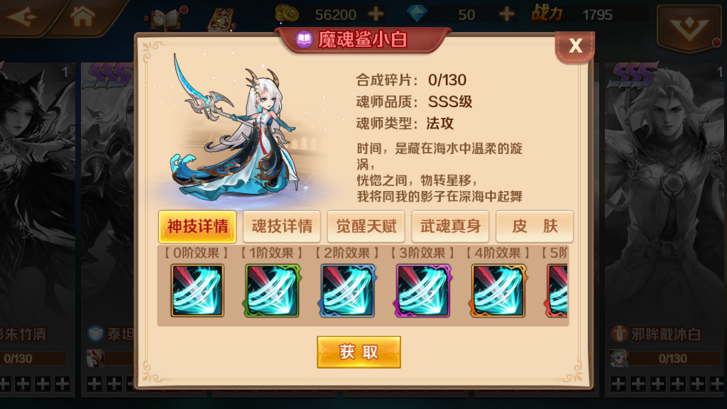The image size is (727, 409).
Task: Go to the home screen icon
Action: [82, 17]
